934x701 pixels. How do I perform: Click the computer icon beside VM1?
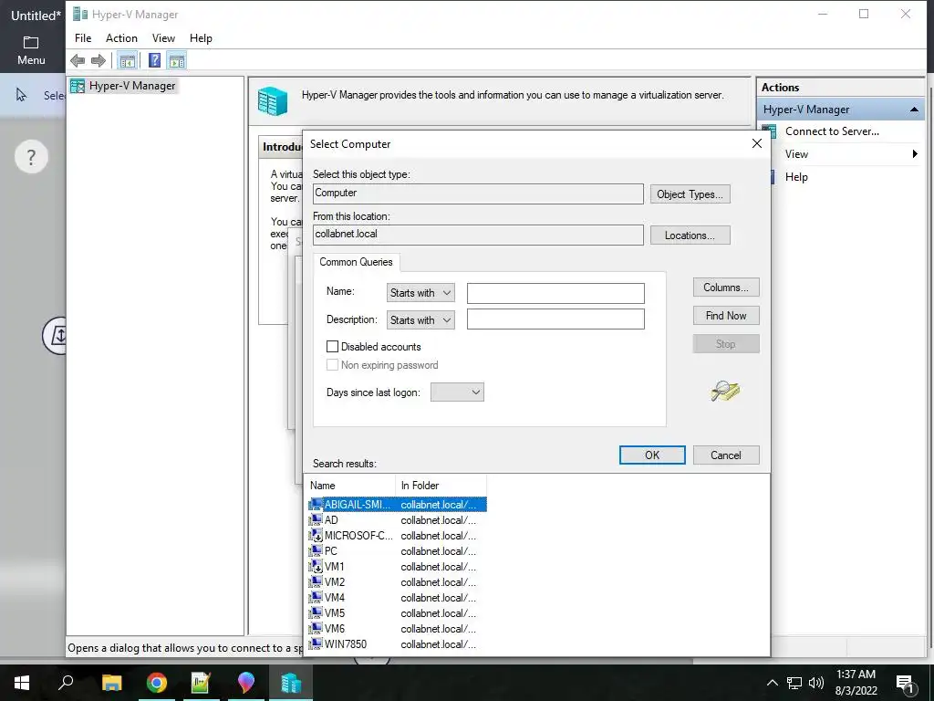click(316, 566)
